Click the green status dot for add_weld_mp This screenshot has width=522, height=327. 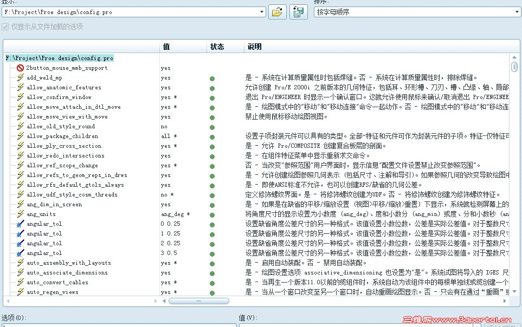click(212, 79)
